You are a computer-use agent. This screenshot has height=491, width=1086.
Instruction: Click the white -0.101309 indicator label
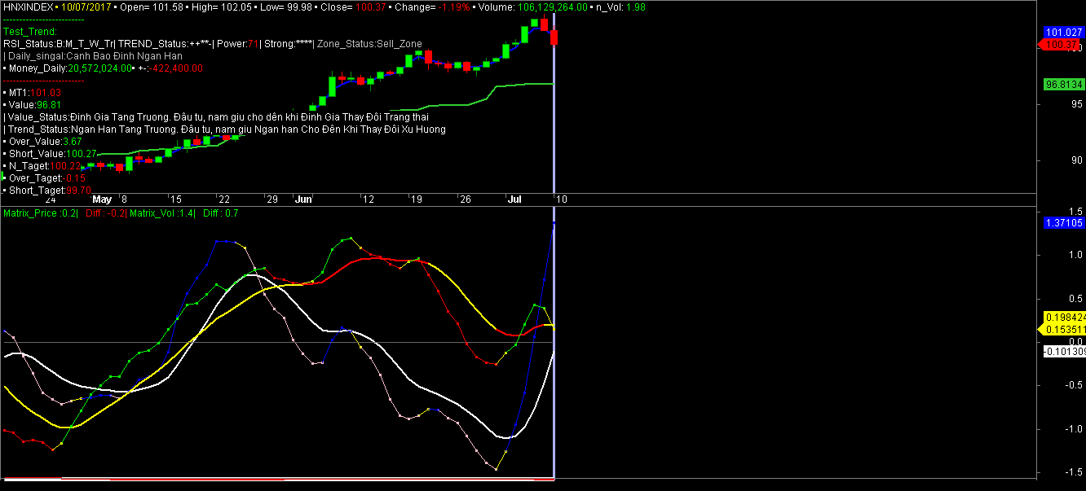coord(1064,351)
